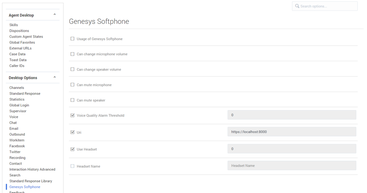This screenshot has width=367, height=193.
Task: Enable the Can mute speaker checkbox
Action: (72, 100)
